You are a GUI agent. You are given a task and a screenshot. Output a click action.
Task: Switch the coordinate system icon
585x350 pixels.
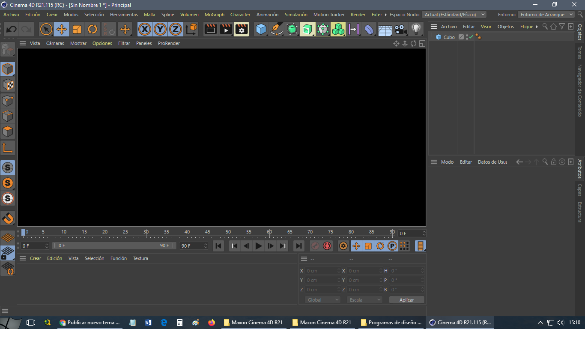click(191, 30)
